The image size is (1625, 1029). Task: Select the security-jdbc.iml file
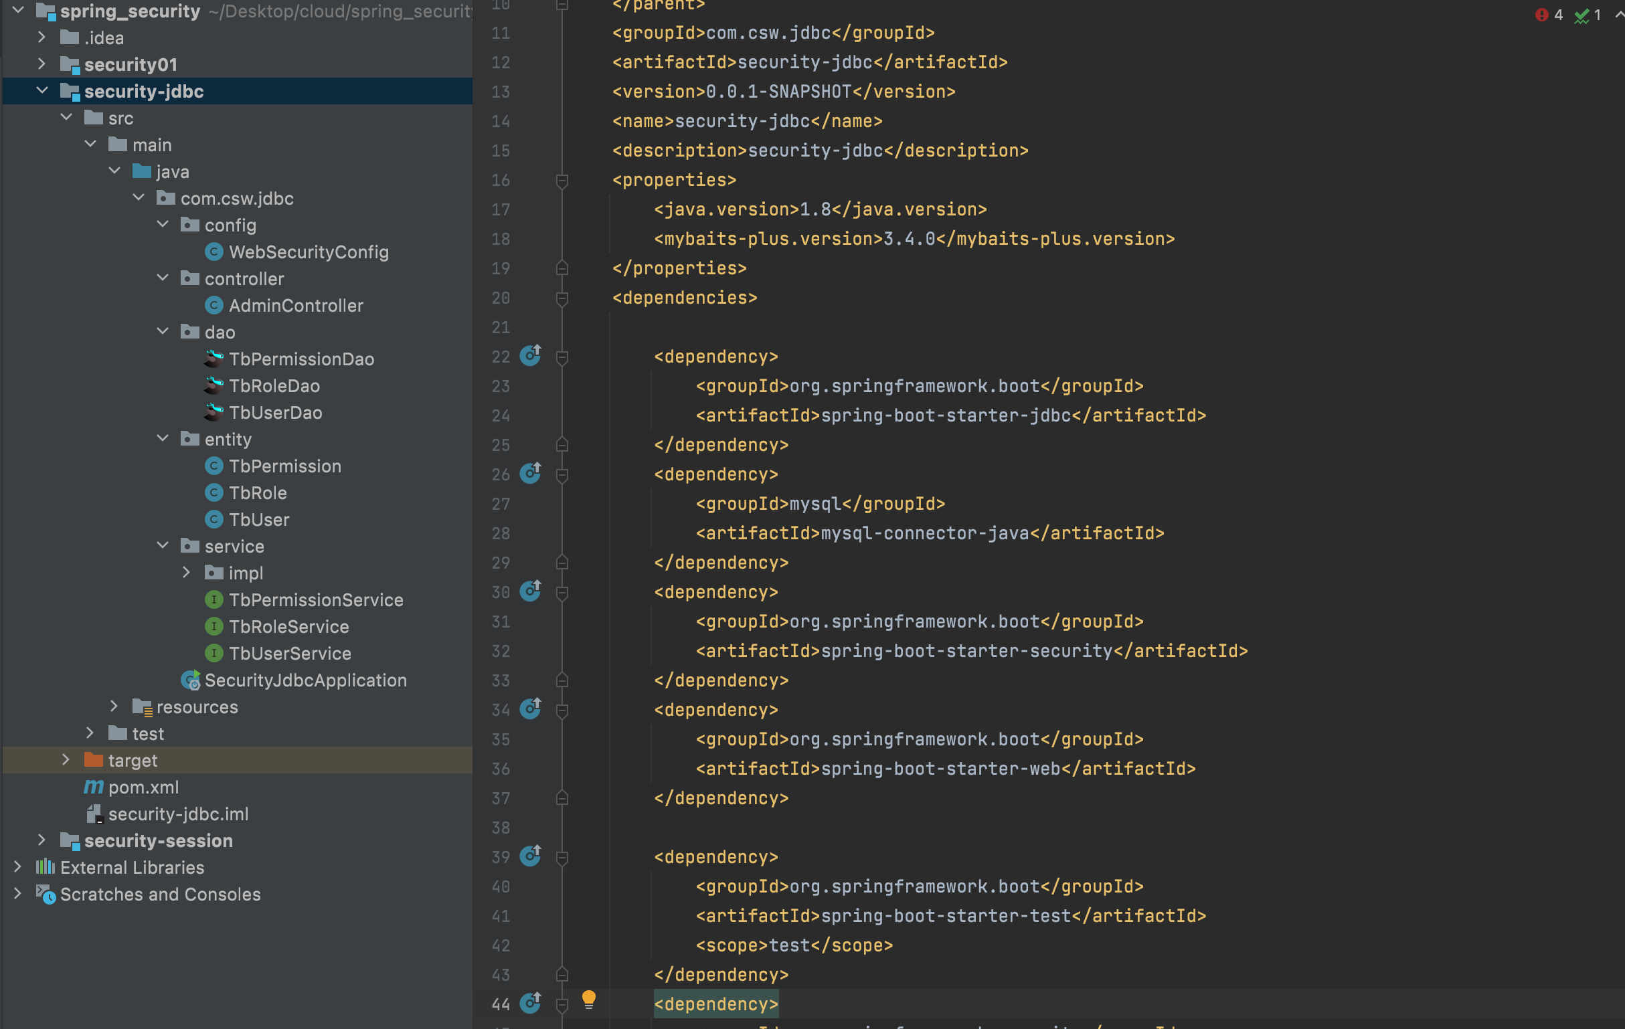click(x=178, y=814)
